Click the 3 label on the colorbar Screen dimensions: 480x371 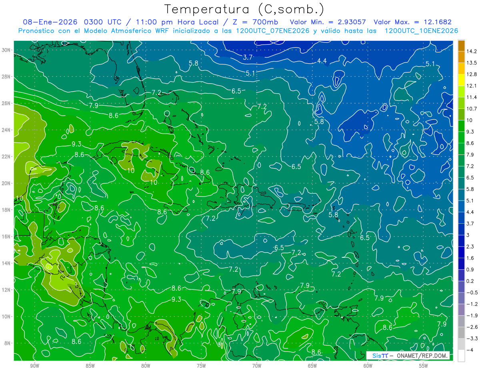coord(468,235)
